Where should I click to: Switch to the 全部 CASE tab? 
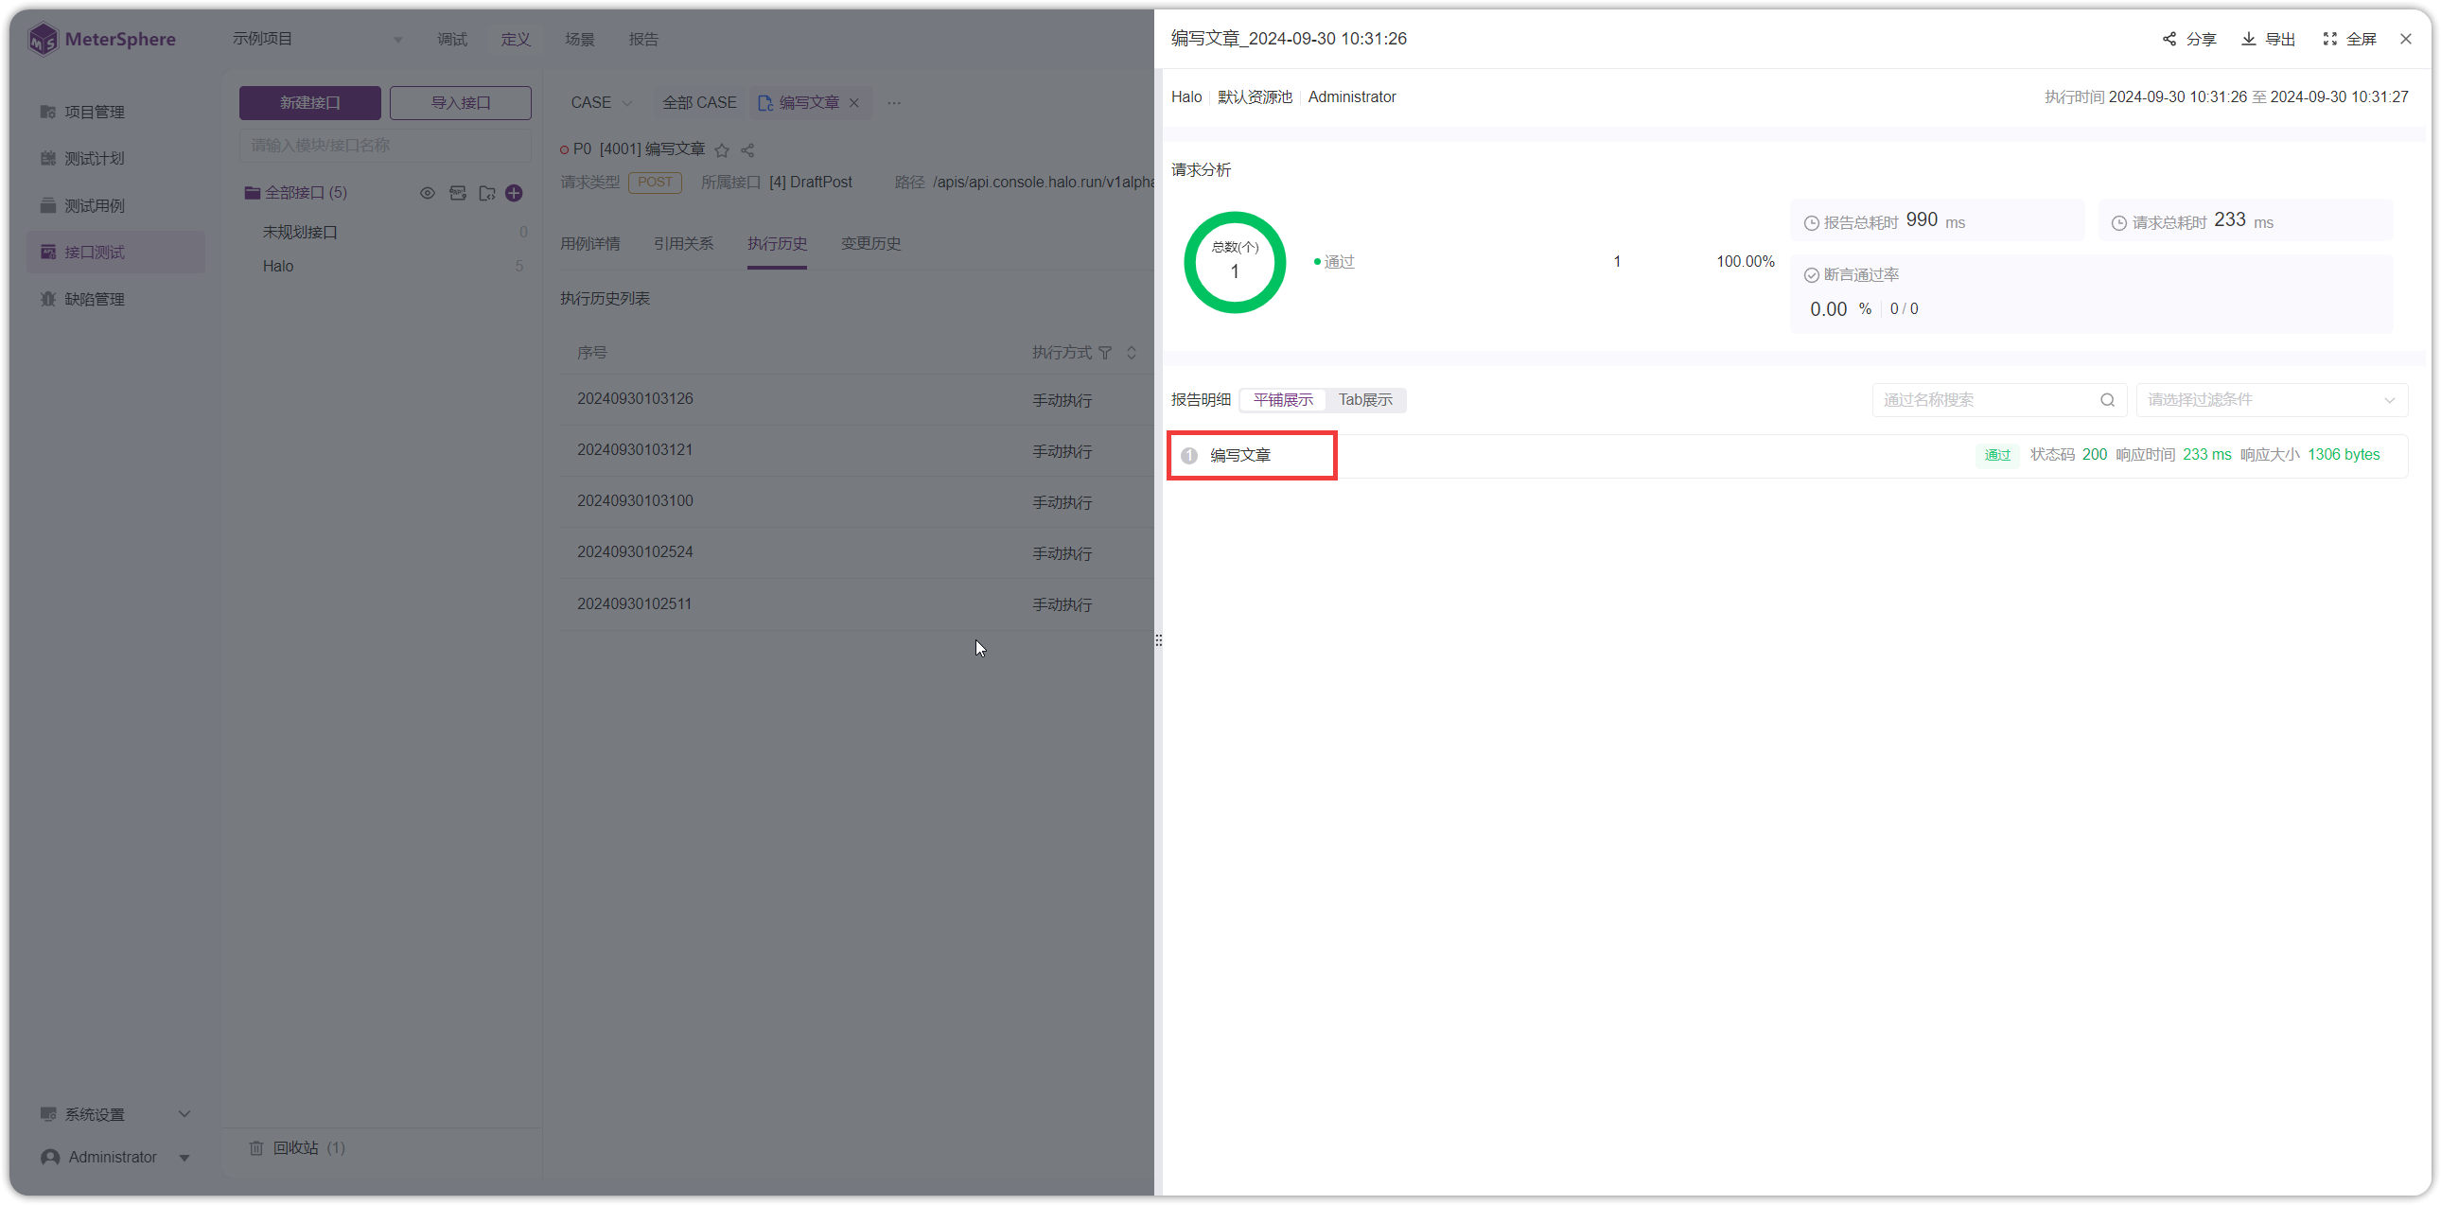699,102
